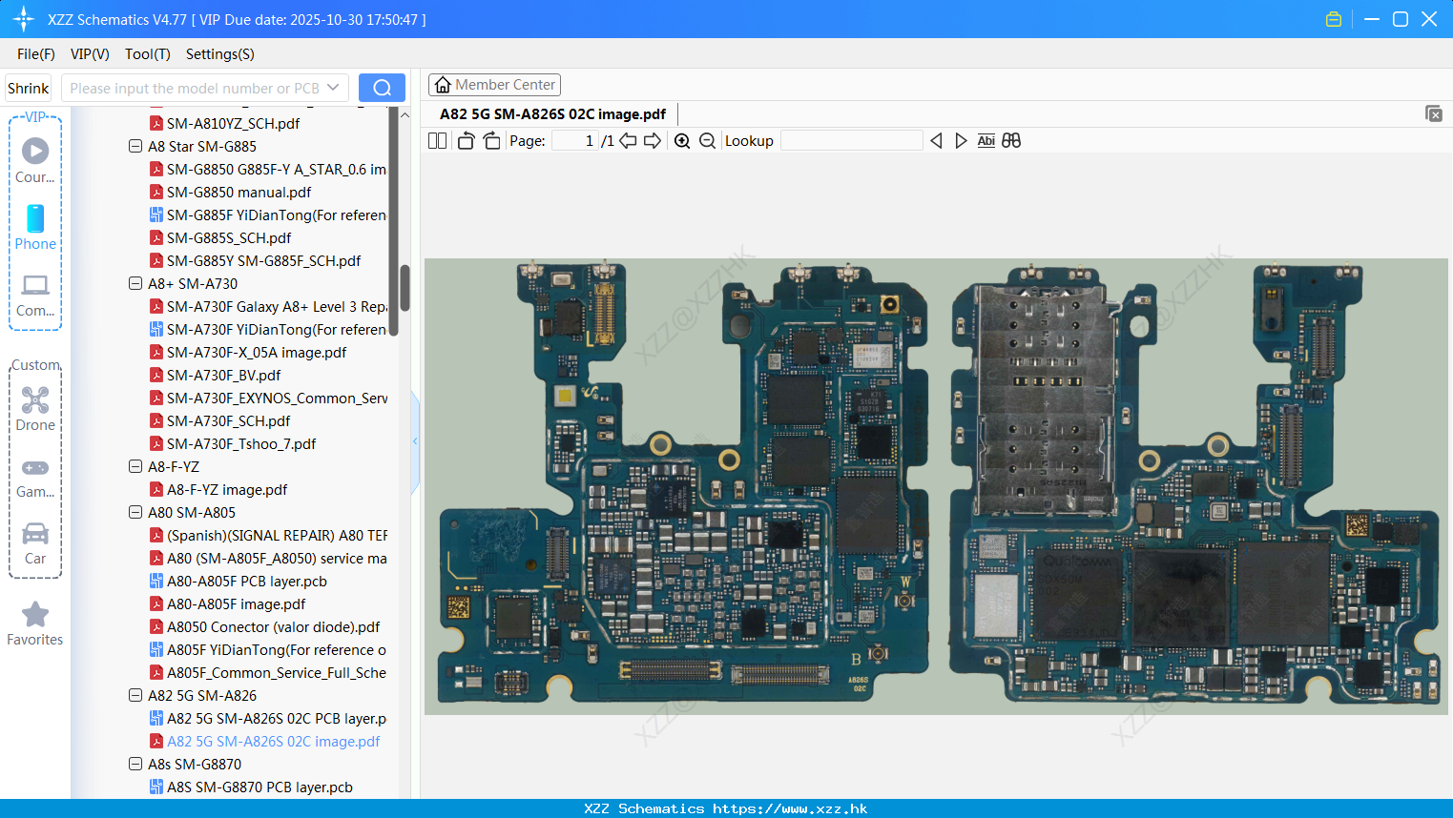Click the Page number field
The image size is (1453, 818).
pos(575,140)
